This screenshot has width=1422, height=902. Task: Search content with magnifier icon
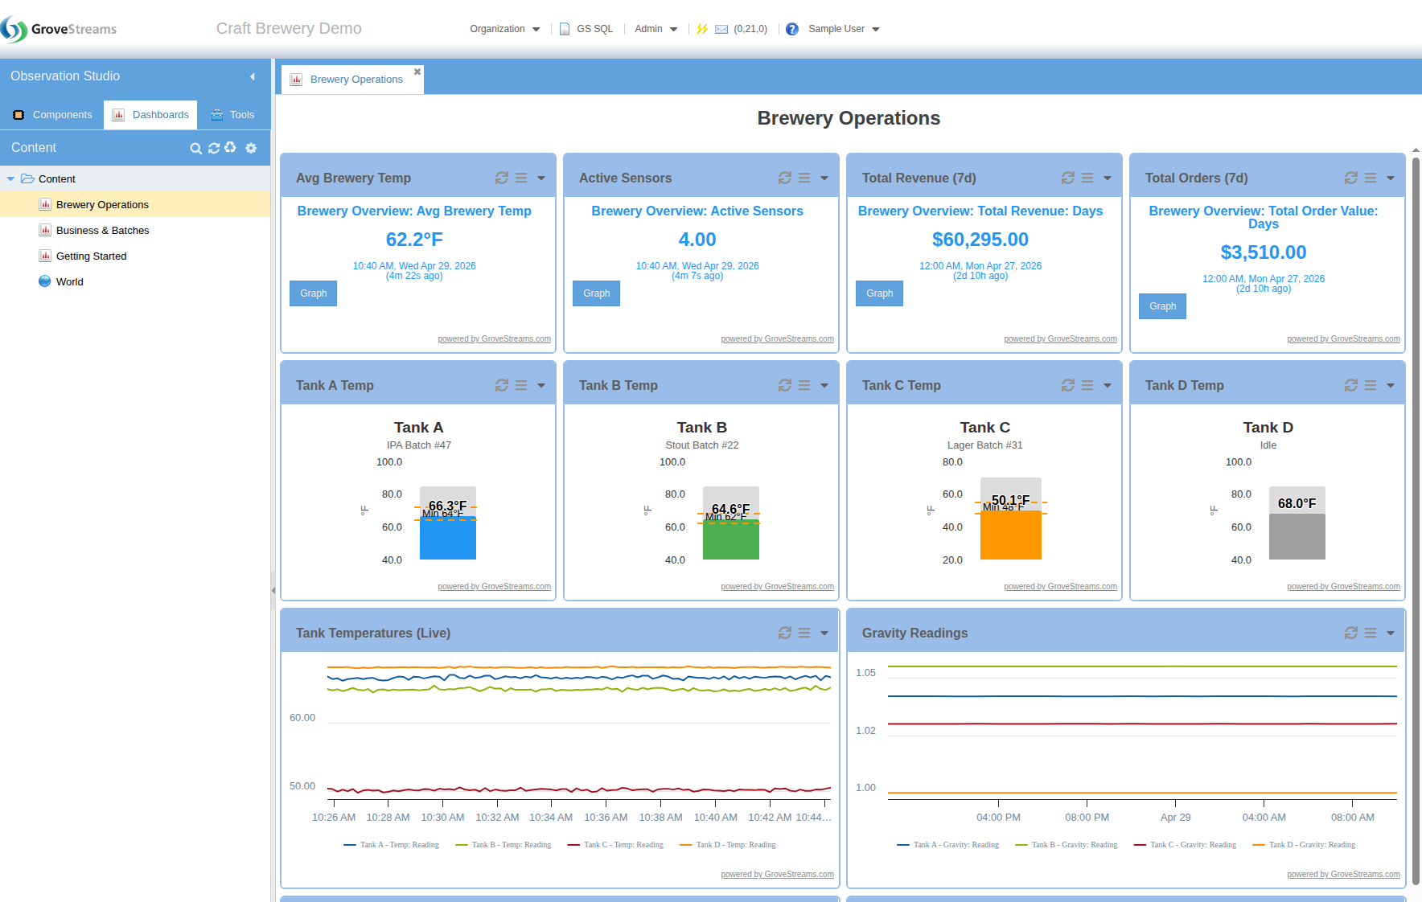coord(195,148)
